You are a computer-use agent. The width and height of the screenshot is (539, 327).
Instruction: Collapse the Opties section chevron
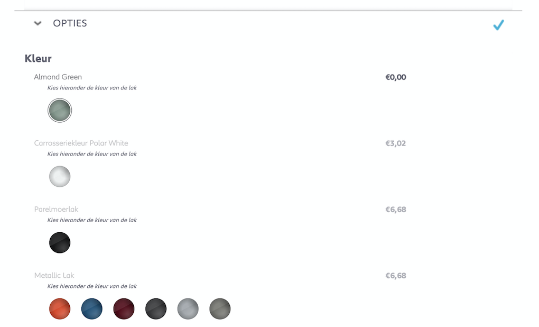coord(38,23)
